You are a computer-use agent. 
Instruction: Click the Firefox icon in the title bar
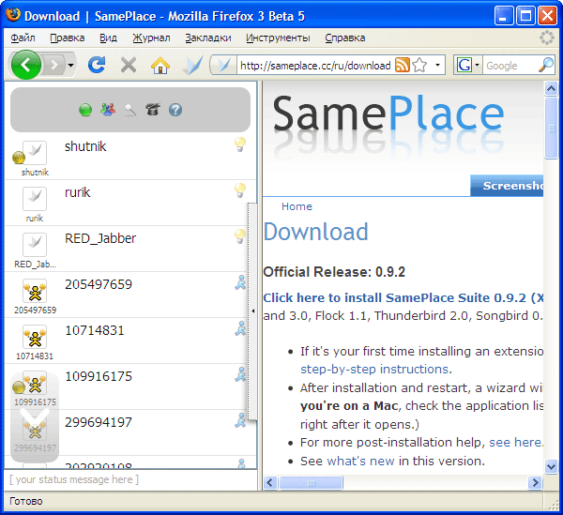point(13,15)
